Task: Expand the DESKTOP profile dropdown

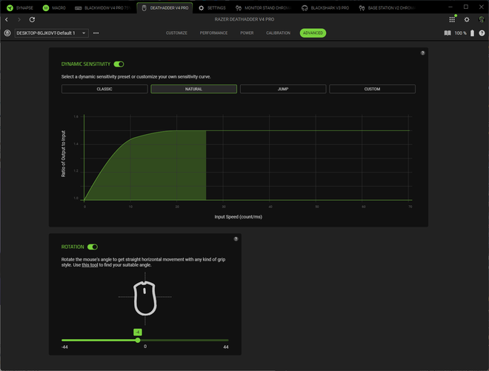Action: coord(51,33)
